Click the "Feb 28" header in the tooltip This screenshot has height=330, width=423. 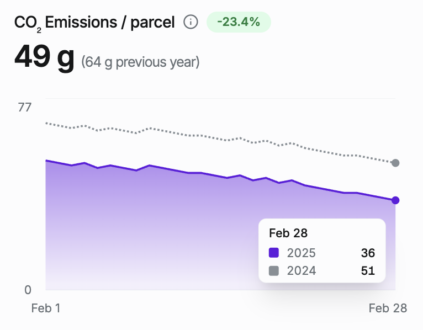pyautogui.click(x=288, y=233)
